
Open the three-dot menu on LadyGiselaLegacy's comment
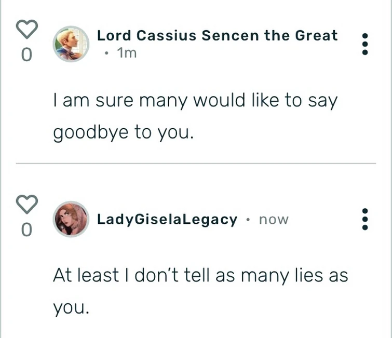coord(364,219)
